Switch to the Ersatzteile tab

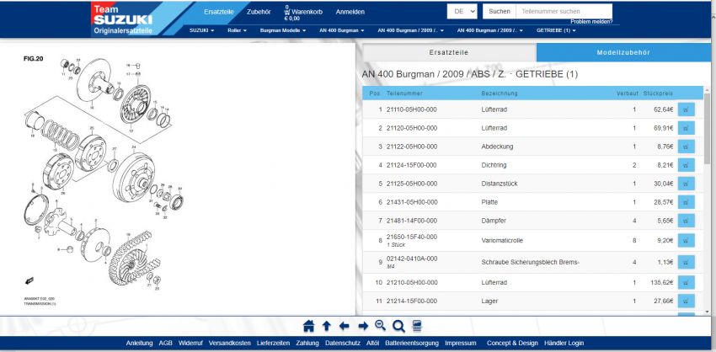(449, 52)
